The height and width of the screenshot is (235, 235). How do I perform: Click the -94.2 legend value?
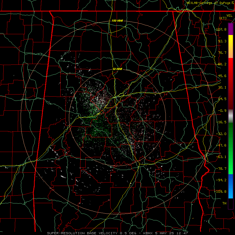221,180
